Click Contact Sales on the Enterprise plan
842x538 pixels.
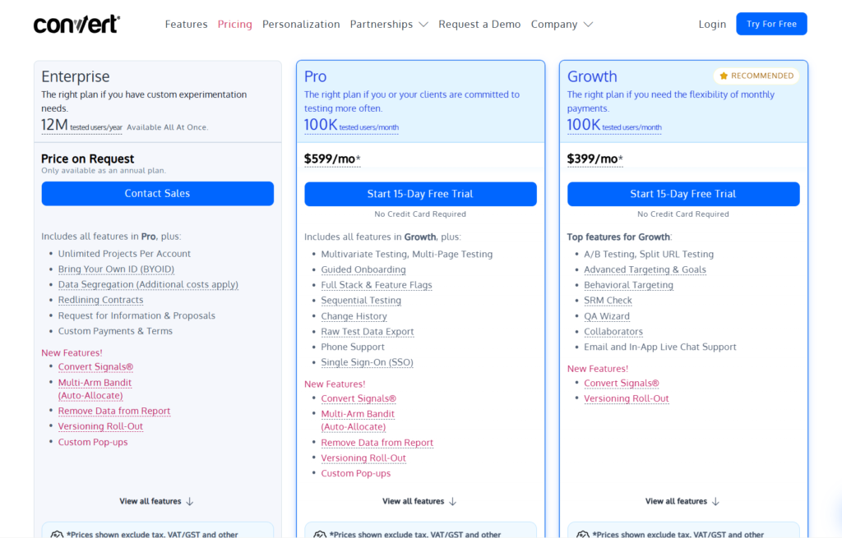tap(157, 193)
